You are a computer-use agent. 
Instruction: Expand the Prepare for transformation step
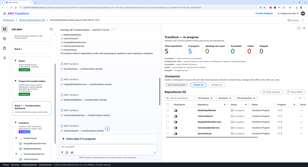point(16,81)
